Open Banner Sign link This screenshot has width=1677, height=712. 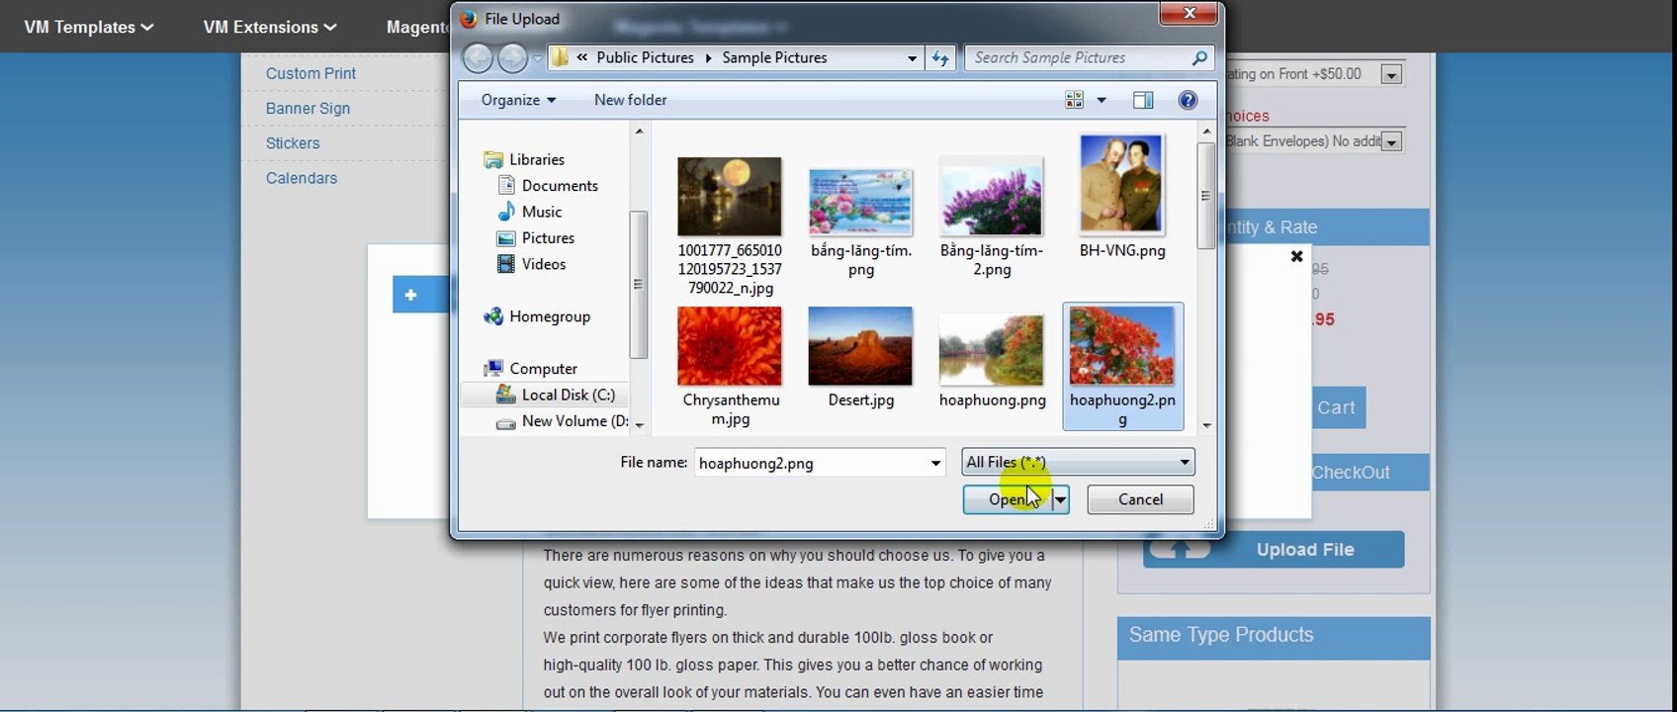[x=308, y=108]
